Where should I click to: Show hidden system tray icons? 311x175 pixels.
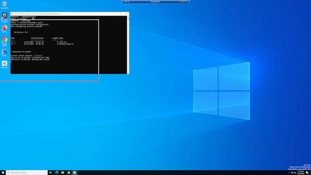click(290, 173)
